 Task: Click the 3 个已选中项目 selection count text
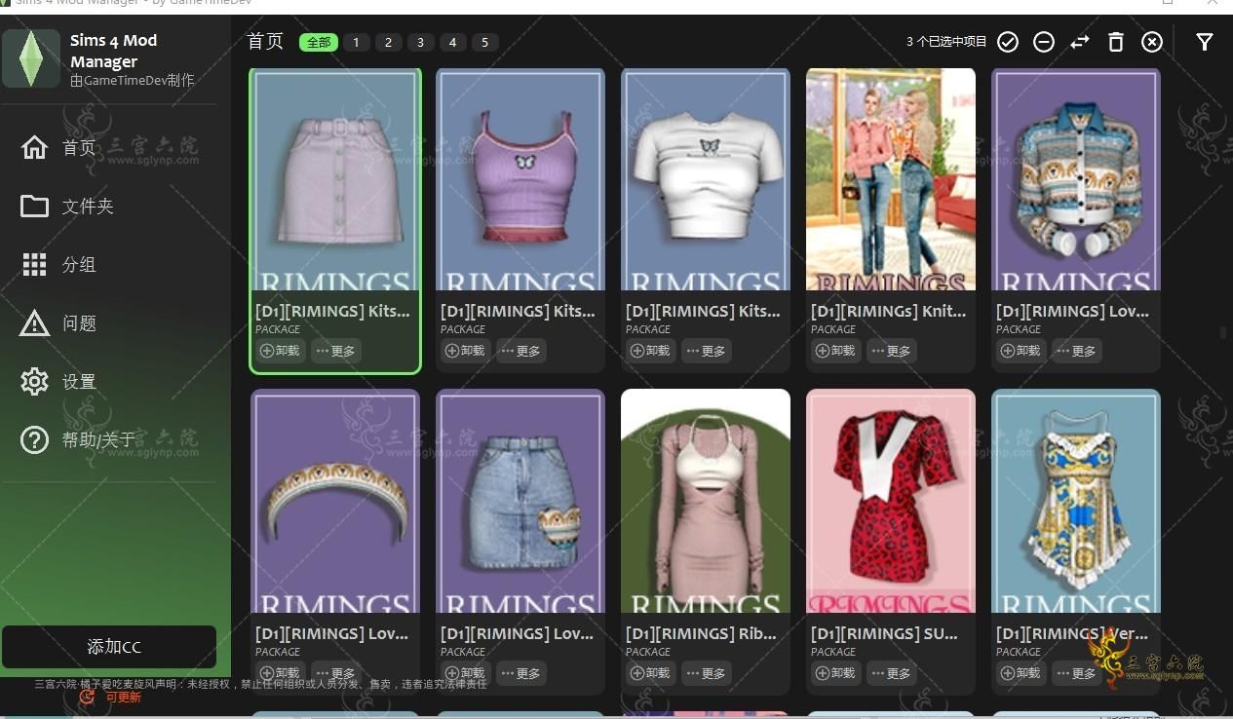click(x=946, y=42)
